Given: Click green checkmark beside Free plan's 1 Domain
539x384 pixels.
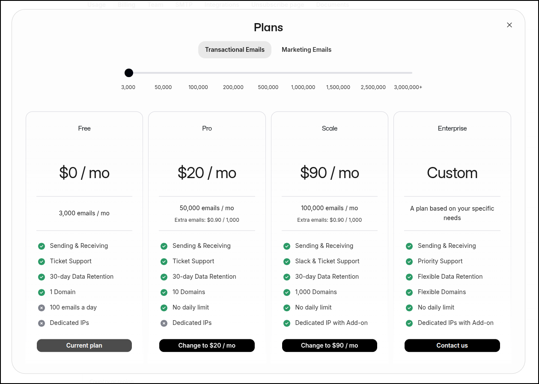Looking at the screenshot, I should pyautogui.click(x=42, y=292).
